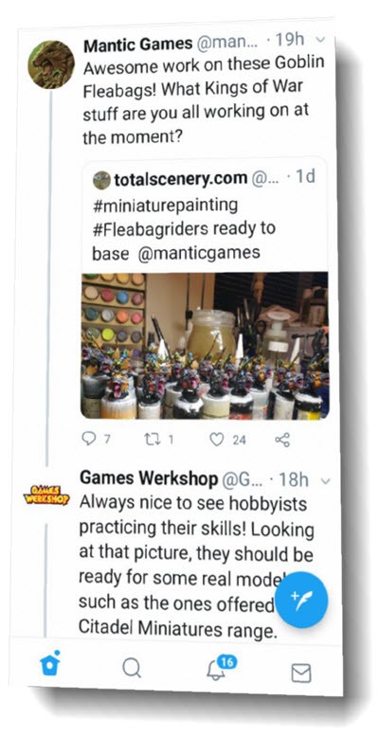
Task: Tap the #miniaturepainting hashtag
Action: click(x=165, y=206)
